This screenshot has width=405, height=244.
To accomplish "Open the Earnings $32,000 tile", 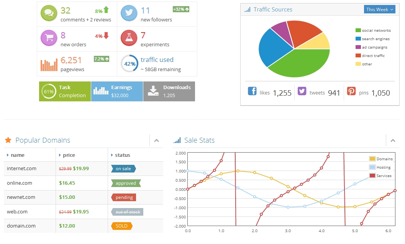I will click(117, 91).
